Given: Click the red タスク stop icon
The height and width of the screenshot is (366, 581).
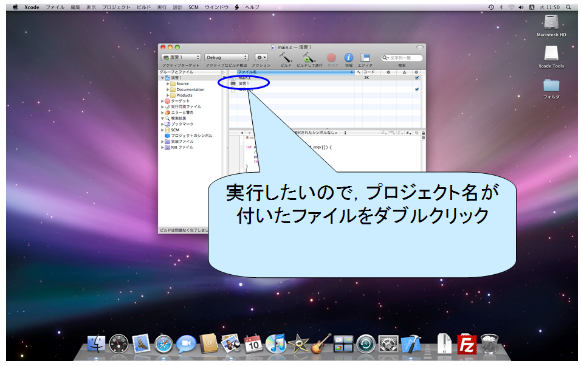Looking at the screenshot, I should coord(332,57).
